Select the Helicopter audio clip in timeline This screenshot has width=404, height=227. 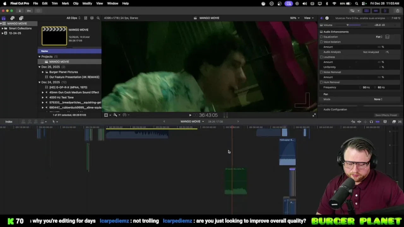pos(288,152)
